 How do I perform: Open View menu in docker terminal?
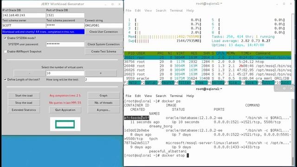coord(148,96)
